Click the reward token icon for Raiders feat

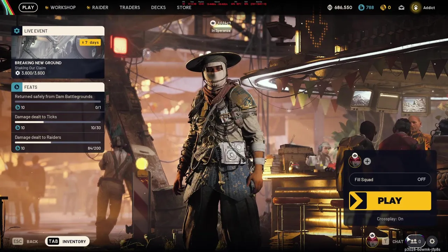(17, 148)
